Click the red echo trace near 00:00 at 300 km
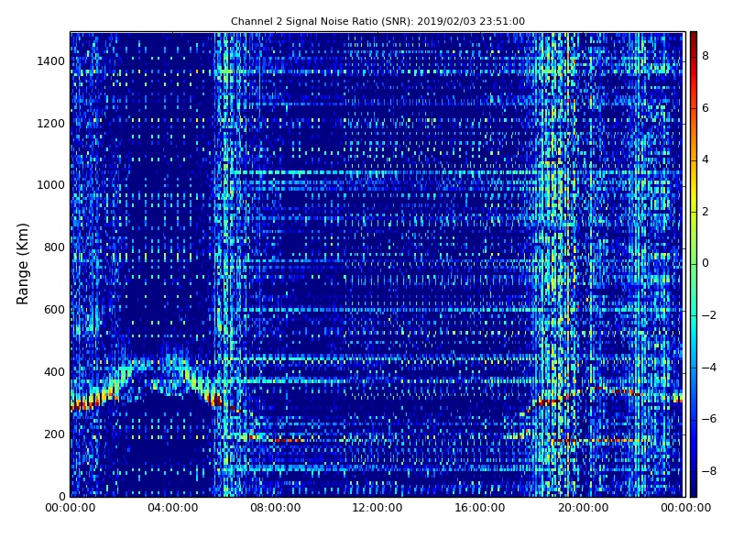The image size is (733, 550). (83, 405)
